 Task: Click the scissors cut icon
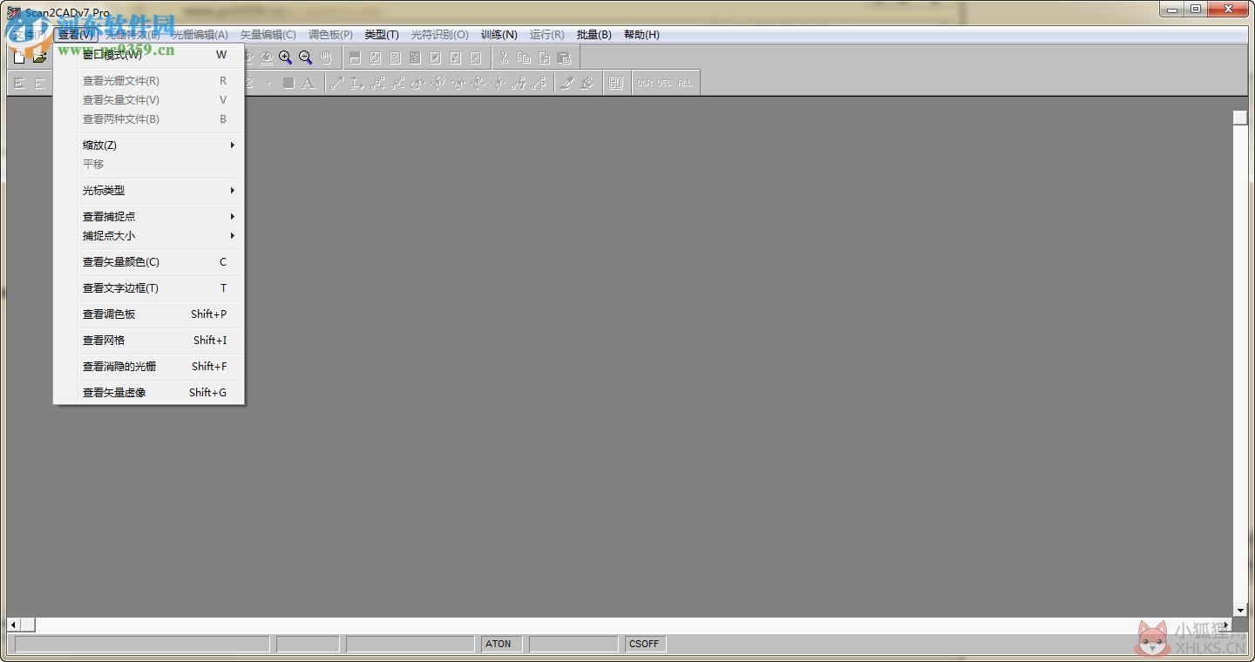tap(504, 58)
